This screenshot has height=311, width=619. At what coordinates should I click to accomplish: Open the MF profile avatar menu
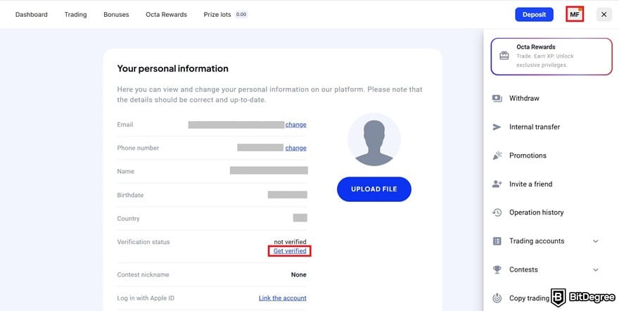click(x=575, y=15)
